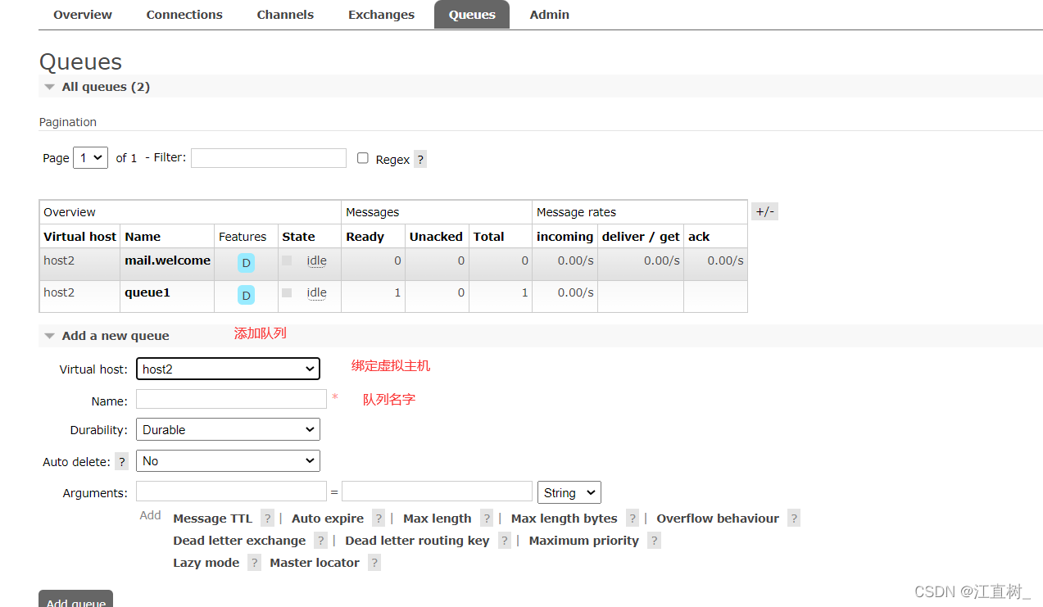
Task: Click the idle state of mail.welcome
Action: (317, 260)
